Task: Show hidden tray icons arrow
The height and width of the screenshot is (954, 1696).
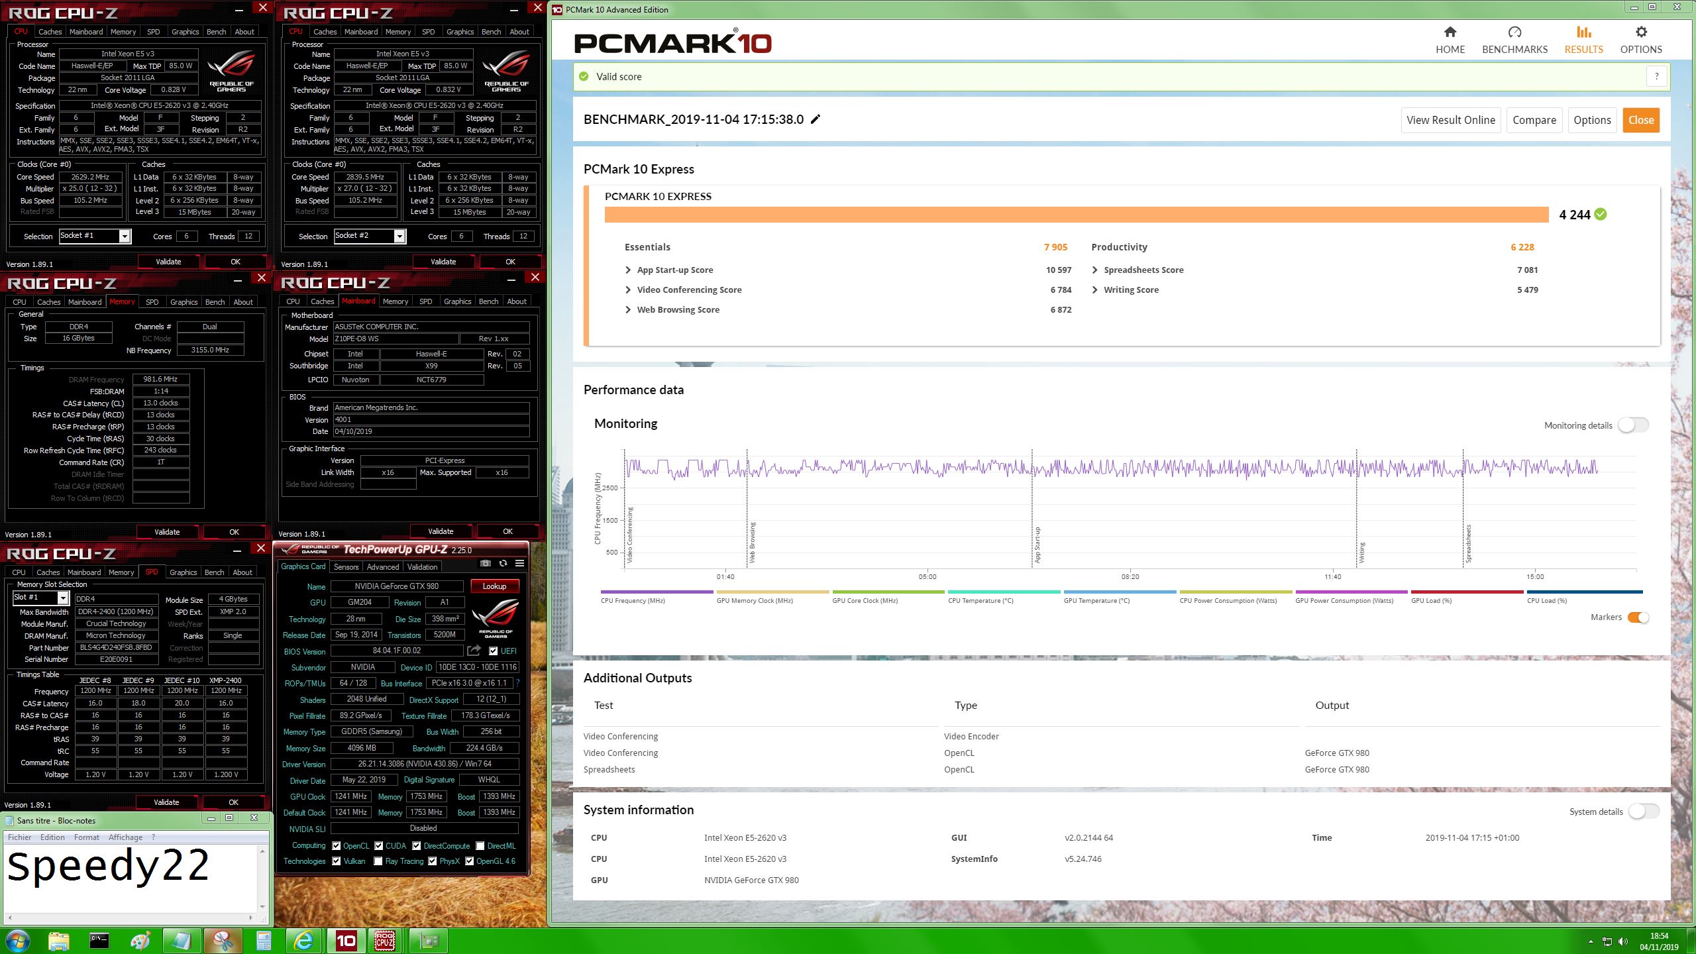Action: click(x=1591, y=941)
